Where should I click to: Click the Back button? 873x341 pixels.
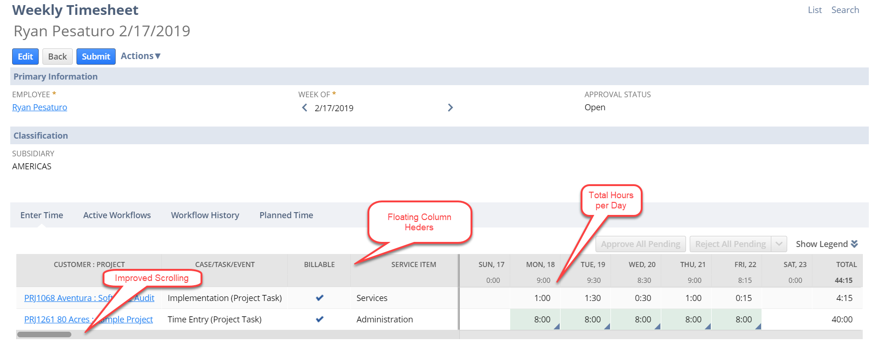pos(57,56)
